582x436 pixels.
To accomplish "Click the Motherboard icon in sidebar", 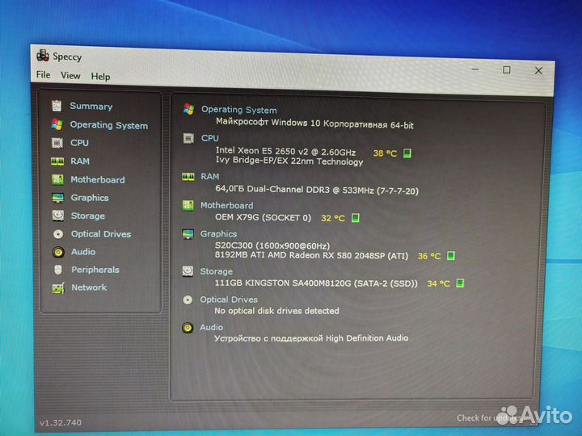I will pos(57,179).
